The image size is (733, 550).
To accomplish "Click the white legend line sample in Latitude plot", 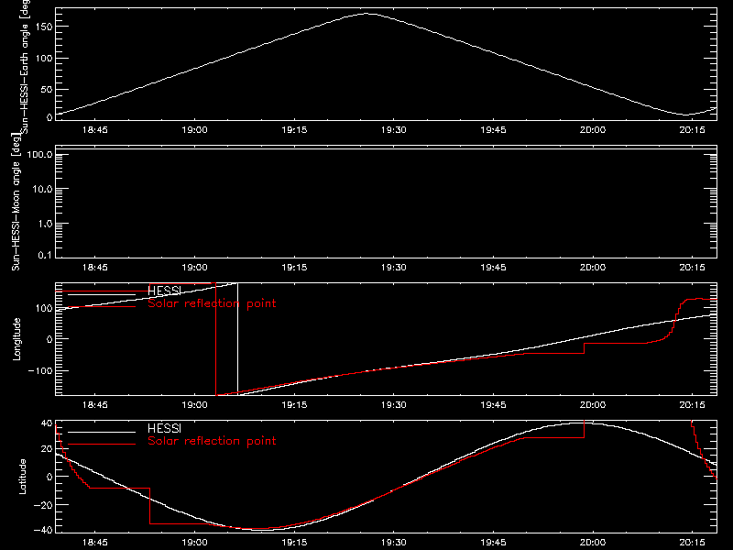I will (x=102, y=432).
